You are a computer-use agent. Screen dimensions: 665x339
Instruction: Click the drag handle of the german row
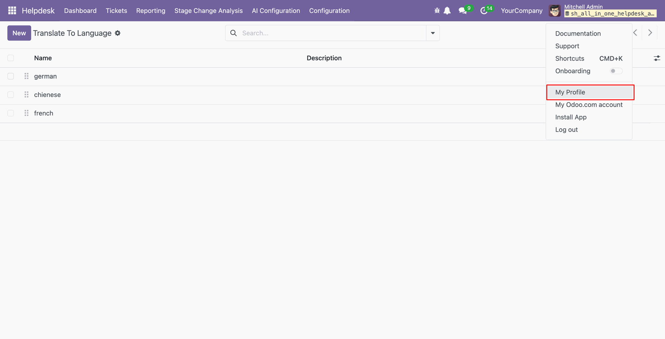tap(26, 76)
